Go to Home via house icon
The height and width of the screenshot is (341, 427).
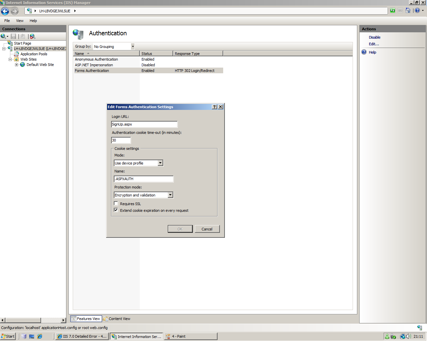tap(408, 11)
